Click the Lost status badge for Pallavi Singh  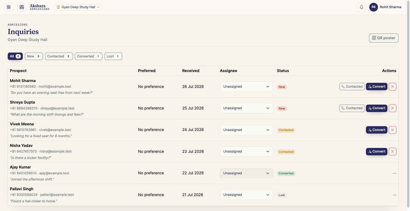(282, 195)
